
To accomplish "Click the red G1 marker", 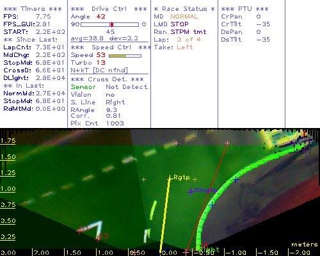I will tap(79, 231).
